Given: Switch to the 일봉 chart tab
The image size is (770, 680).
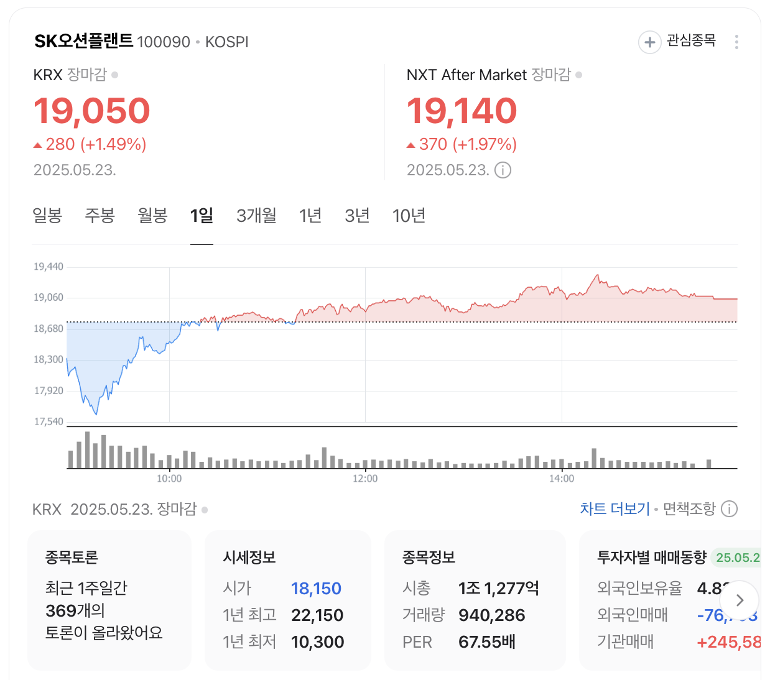Looking at the screenshot, I should point(47,215).
